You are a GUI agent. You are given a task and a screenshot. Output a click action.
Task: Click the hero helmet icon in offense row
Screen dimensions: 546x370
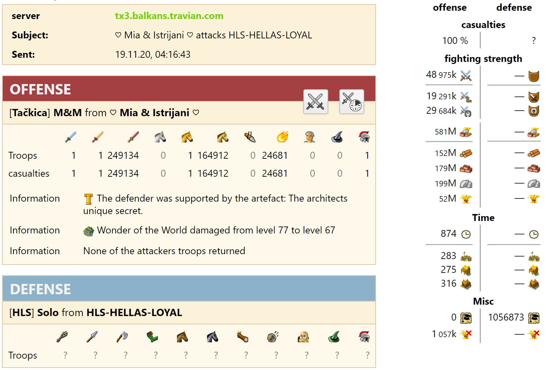coord(364,137)
